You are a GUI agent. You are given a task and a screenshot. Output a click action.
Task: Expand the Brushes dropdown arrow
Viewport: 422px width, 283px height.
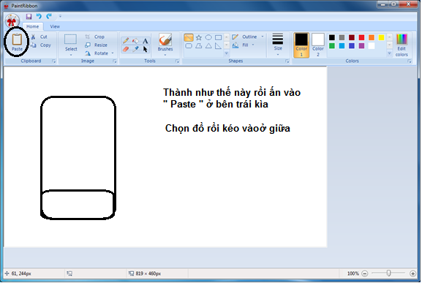click(x=165, y=55)
